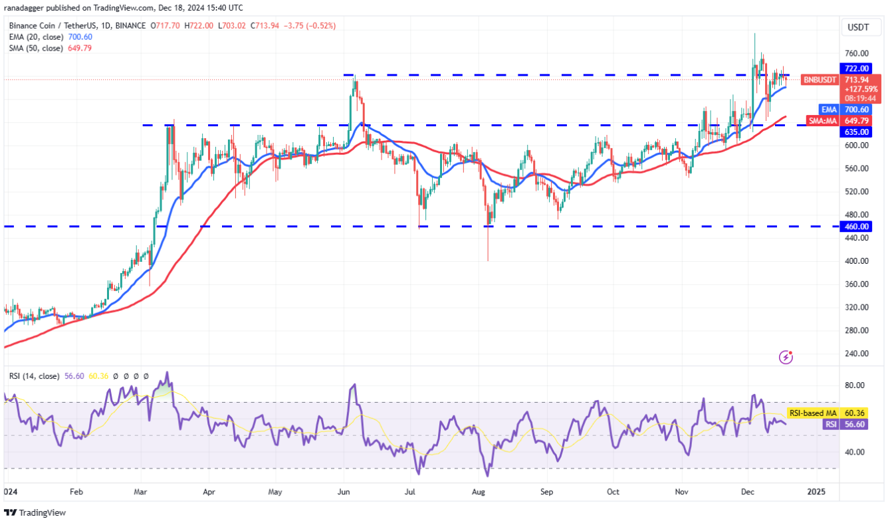The height and width of the screenshot is (523, 886).
Task: Click the Jul label on the time axis
Action: click(409, 492)
